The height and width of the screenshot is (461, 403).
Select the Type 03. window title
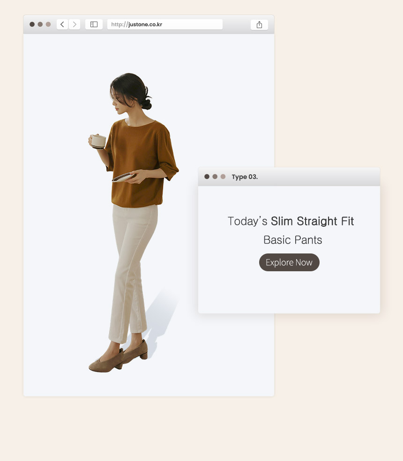[245, 177]
